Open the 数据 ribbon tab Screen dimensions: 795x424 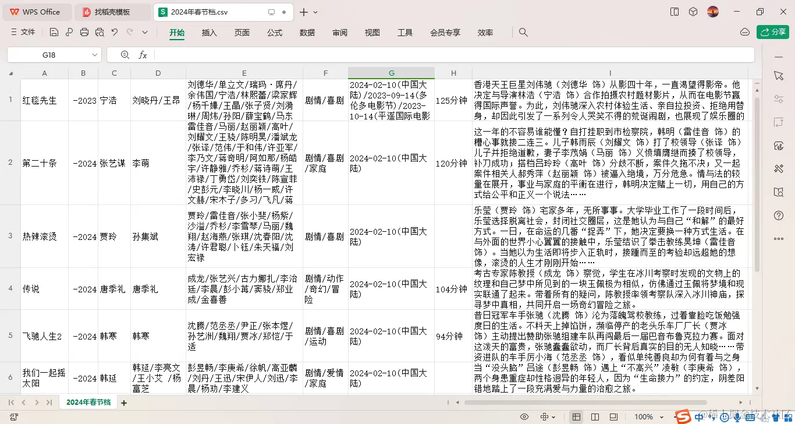click(x=307, y=33)
